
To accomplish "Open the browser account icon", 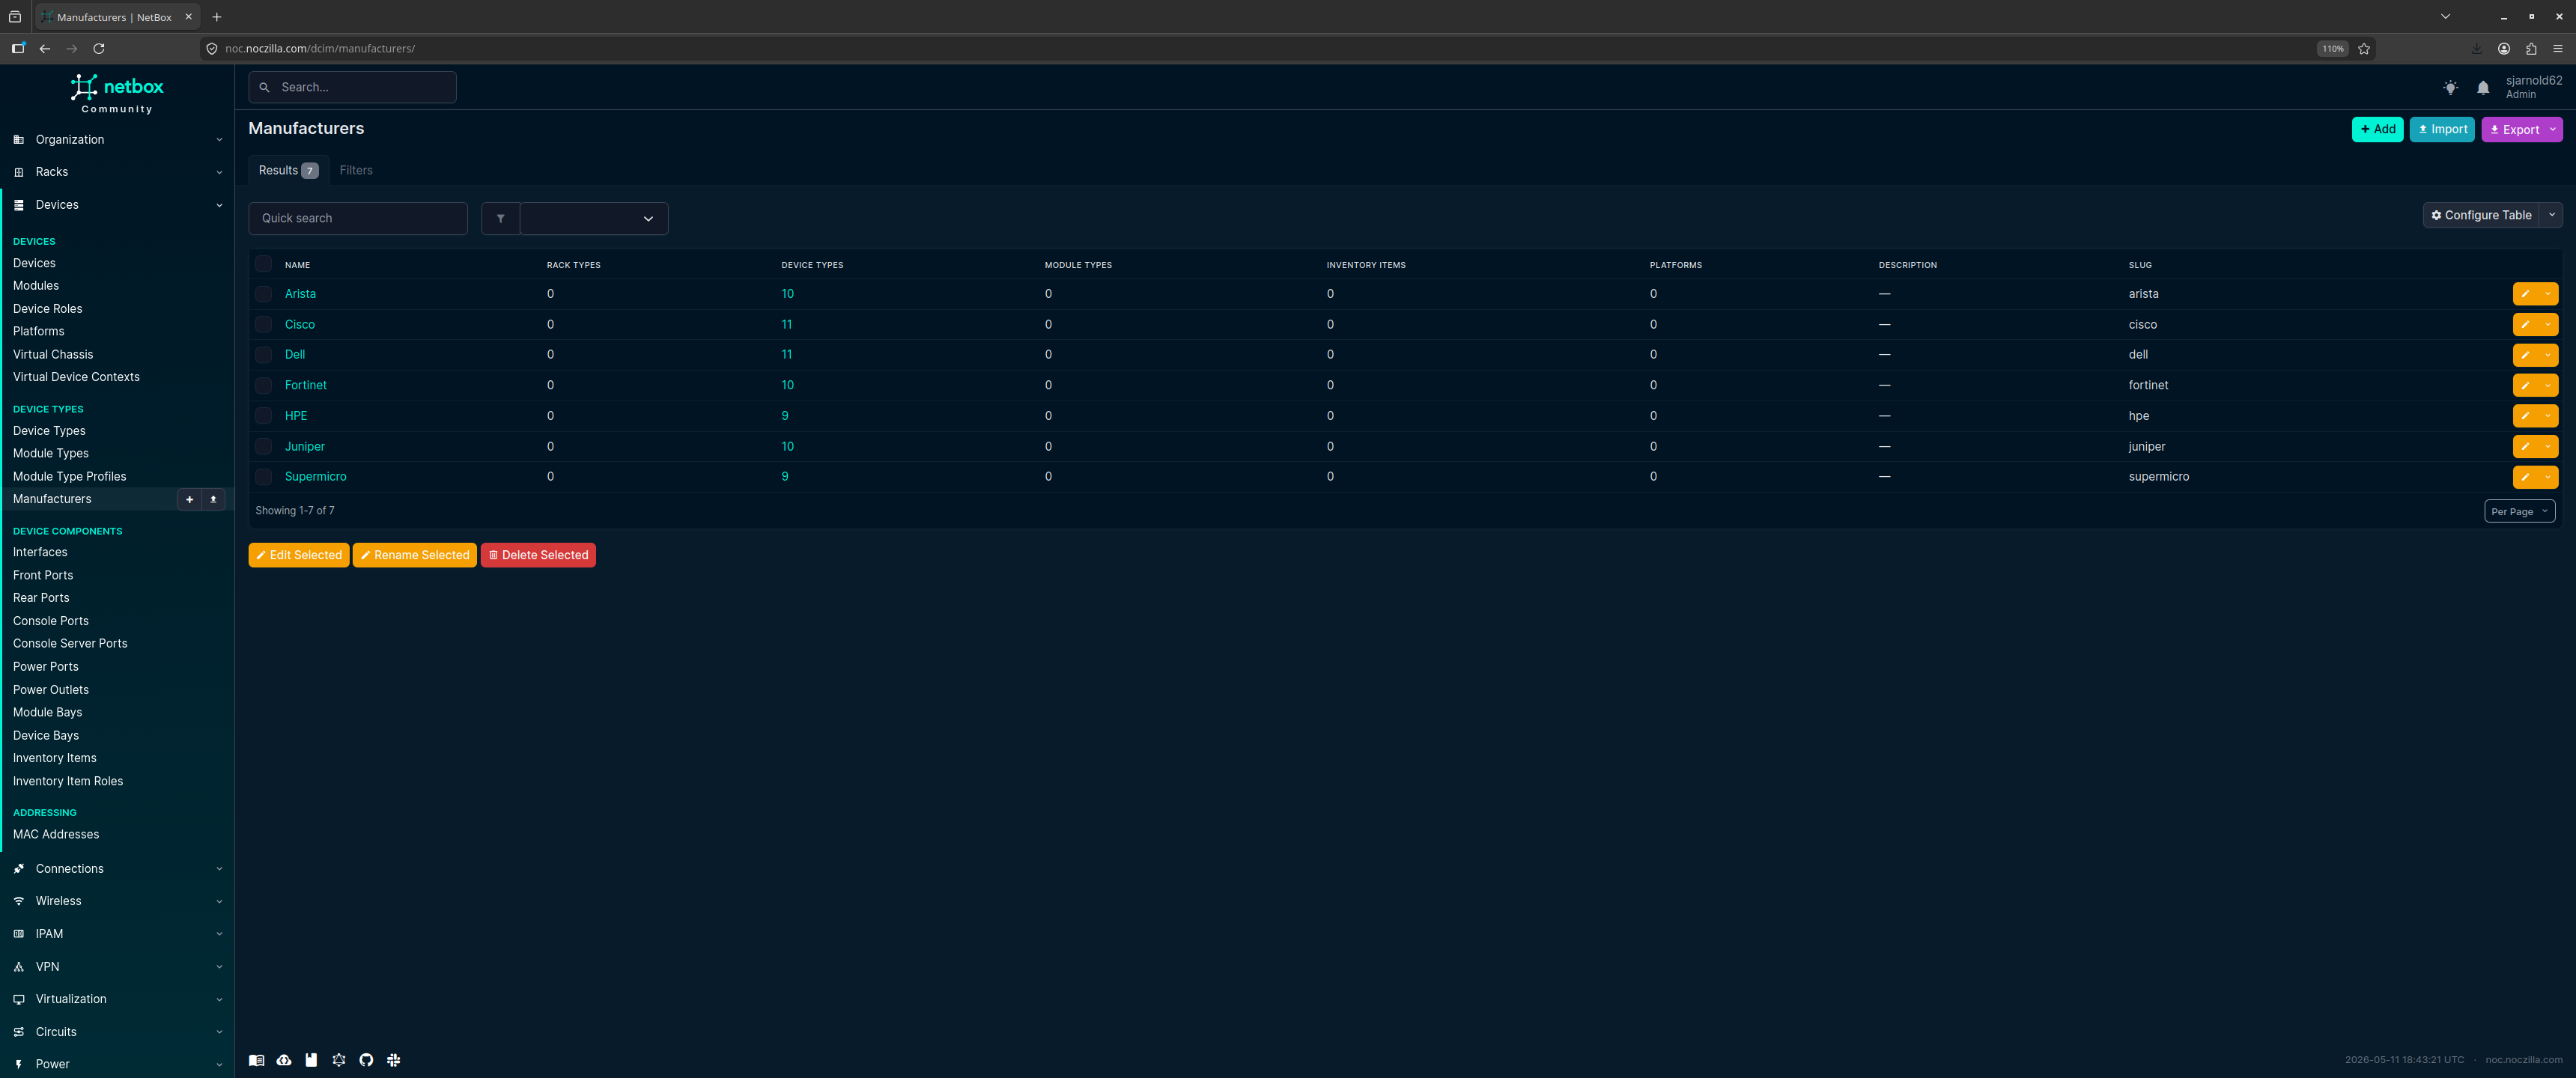I will click(2504, 48).
